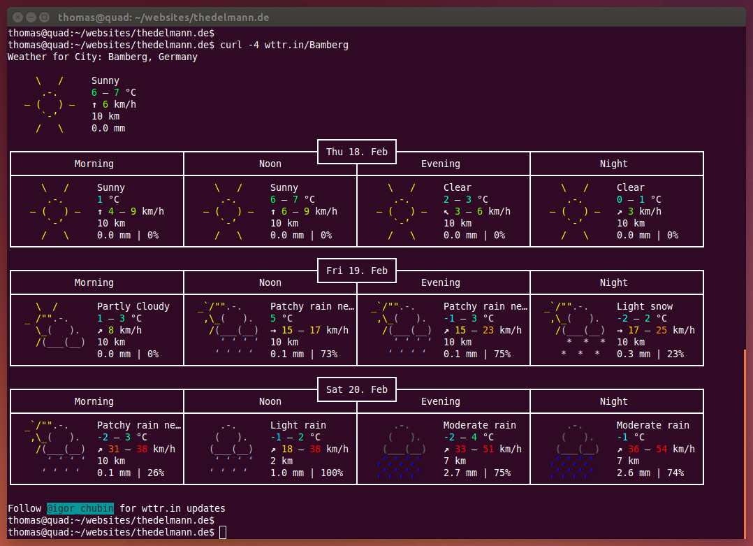Close the terminal window
Screen dimensions: 753x546
17,17
